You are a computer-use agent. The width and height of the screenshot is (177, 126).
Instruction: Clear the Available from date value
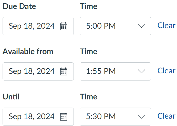click(x=166, y=71)
